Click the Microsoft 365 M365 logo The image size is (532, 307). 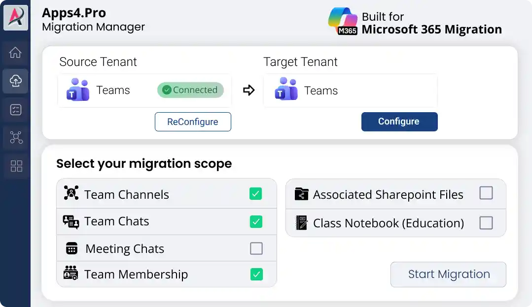343,21
